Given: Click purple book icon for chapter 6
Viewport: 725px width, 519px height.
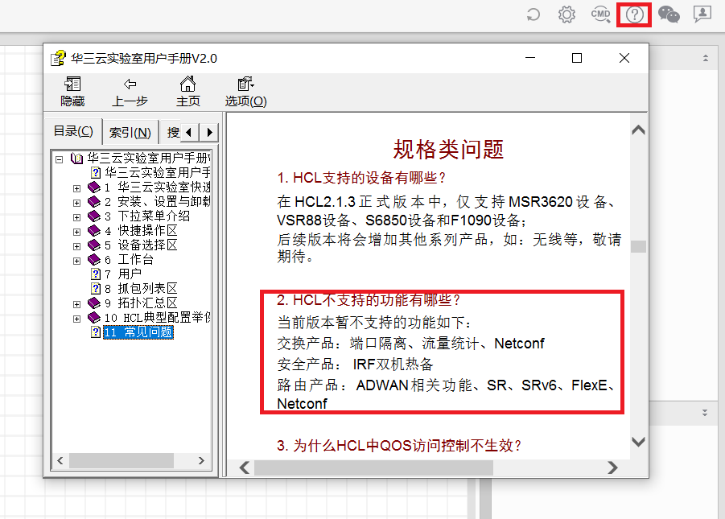Looking at the screenshot, I should [x=94, y=259].
